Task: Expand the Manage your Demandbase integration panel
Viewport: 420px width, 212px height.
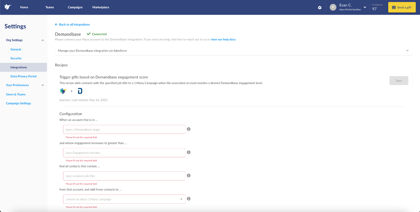Action: tap(234, 51)
